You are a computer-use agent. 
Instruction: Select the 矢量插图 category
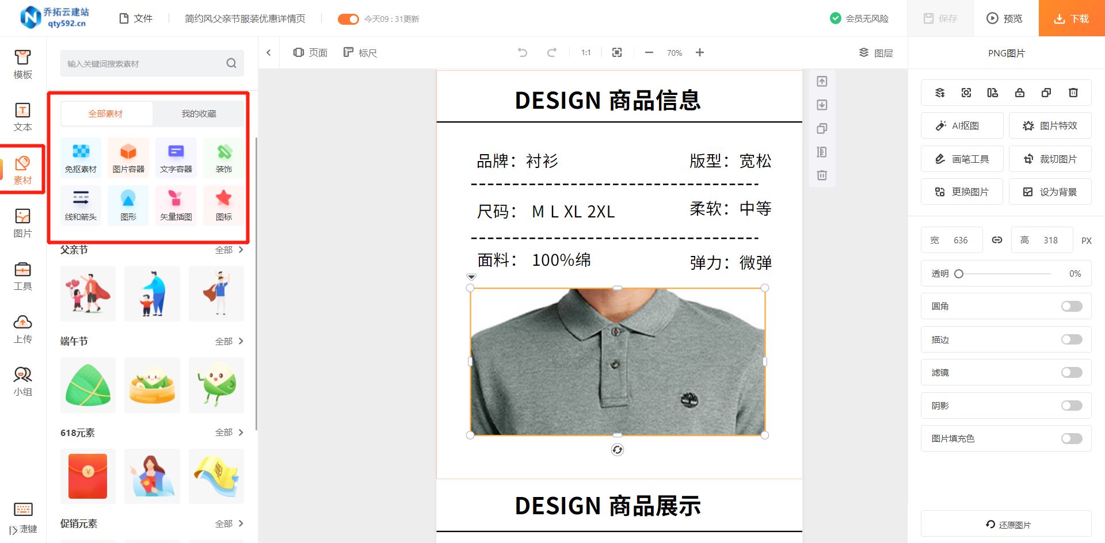[x=176, y=205]
